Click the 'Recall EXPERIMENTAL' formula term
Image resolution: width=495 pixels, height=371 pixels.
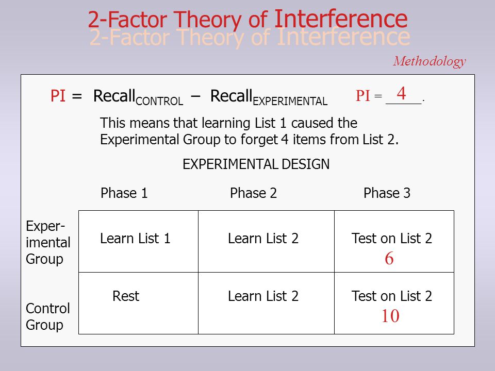(269, 97)
